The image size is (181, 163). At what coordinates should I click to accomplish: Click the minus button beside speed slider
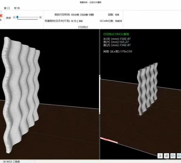[14, 17]
